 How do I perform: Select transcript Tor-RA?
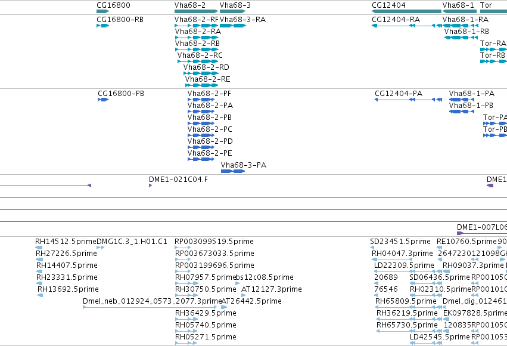[x=493, y=44]
